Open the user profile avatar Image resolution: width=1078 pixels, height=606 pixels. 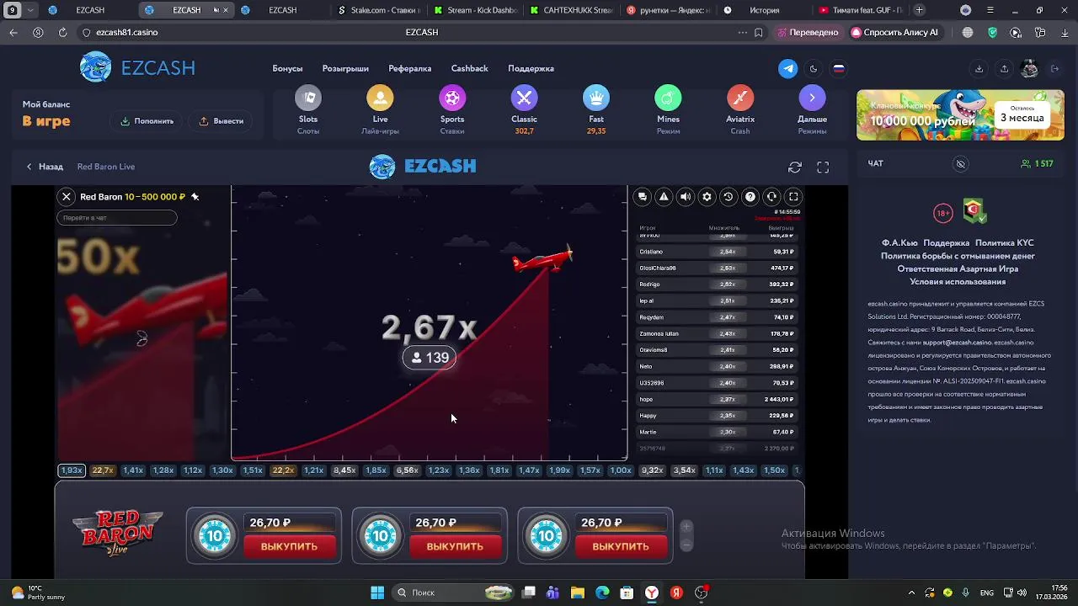pos(1029,69)
